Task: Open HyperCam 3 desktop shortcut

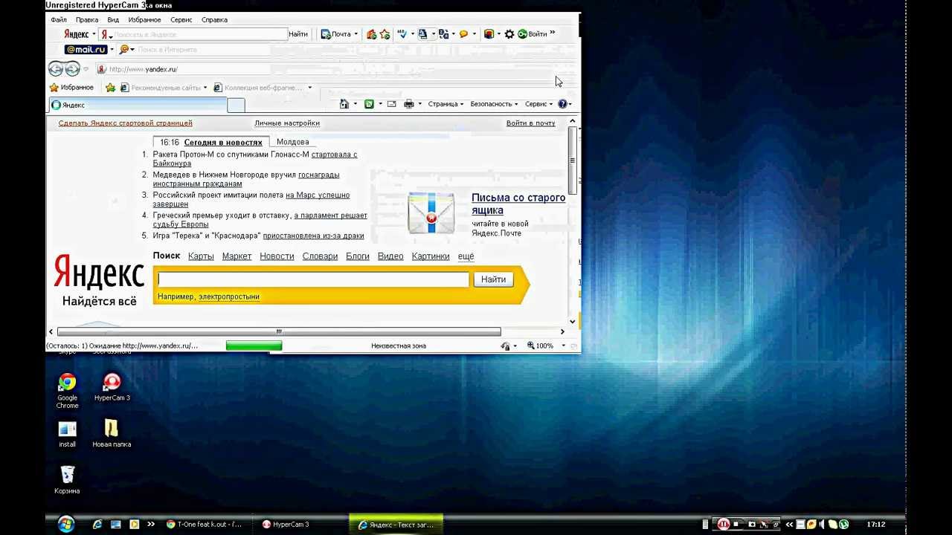Action: [x=112, y=388]
